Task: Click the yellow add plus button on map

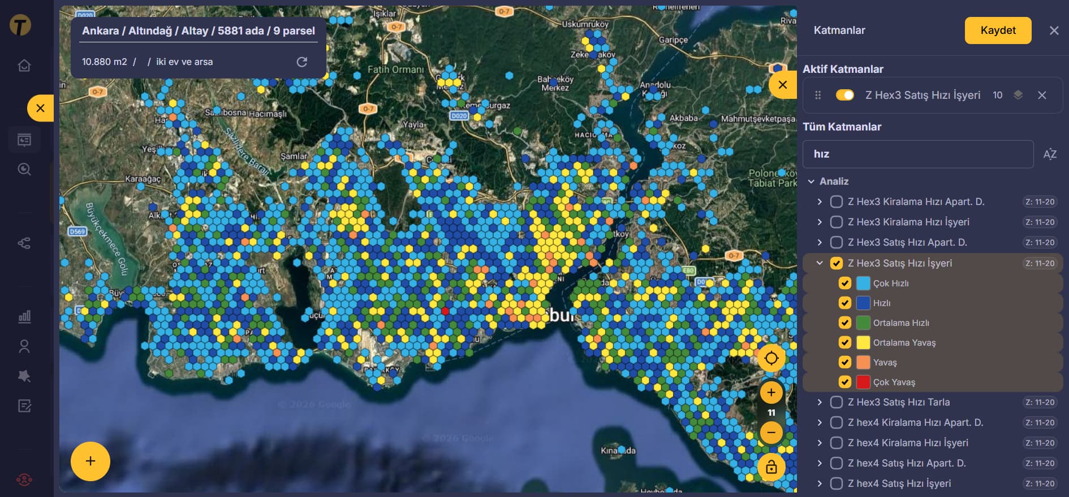Action: coord(90,461)
